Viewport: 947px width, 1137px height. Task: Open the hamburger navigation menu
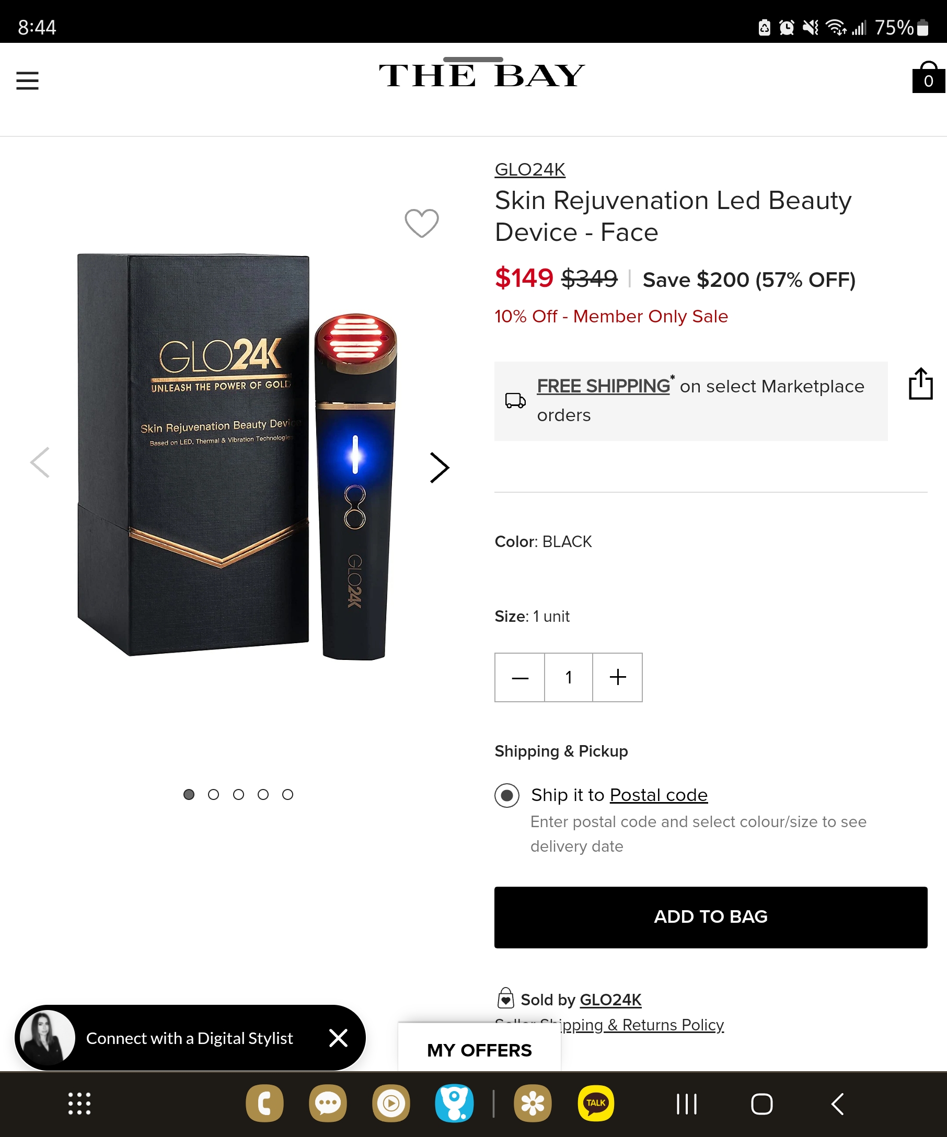point(27,80)
